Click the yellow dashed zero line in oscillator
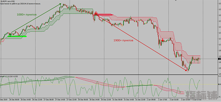 [109, 84]
